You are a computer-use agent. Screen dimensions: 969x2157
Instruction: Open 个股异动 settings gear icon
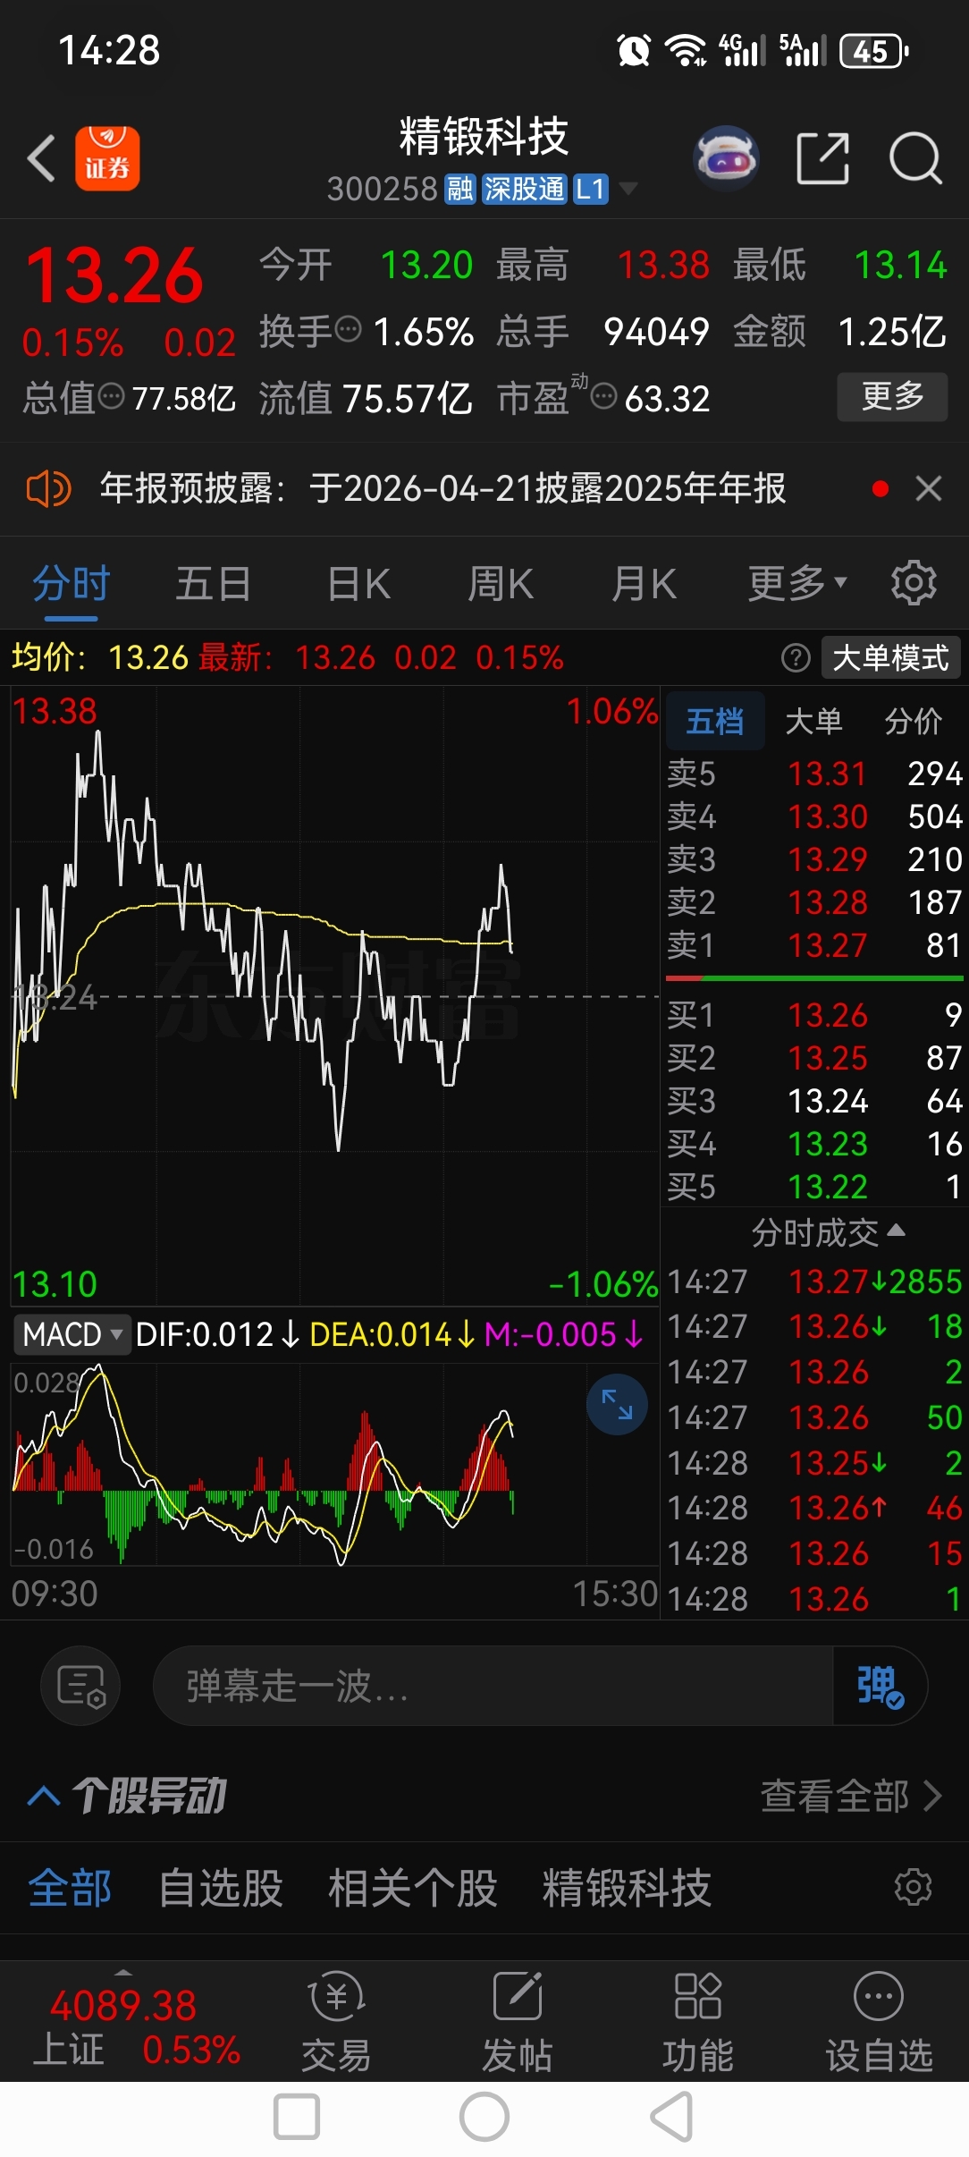pos(914,1887)
